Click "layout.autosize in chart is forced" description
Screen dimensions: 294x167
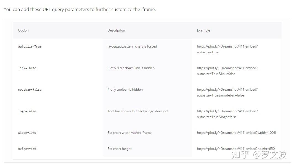point(132,46)
